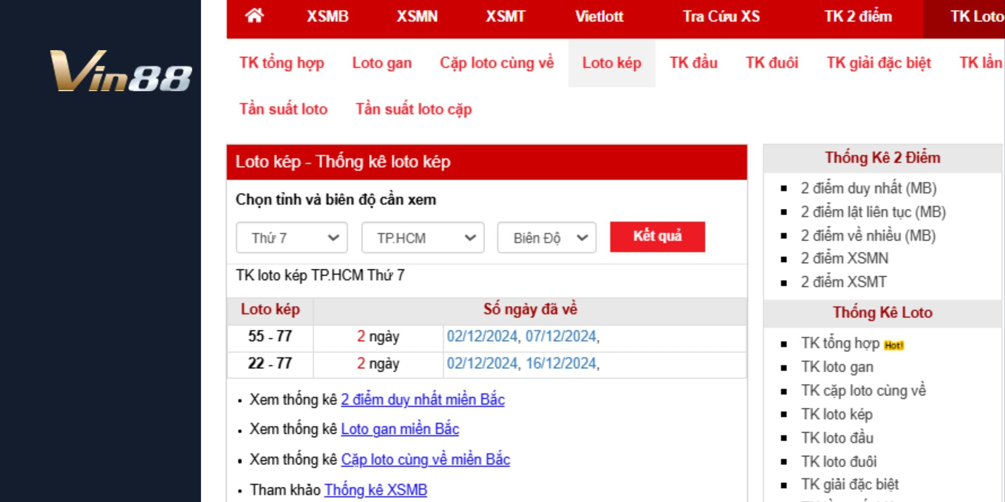The image size is (1005, 502).
Task: Open Tần suất loto cặp tab
Action: (414, 109)
